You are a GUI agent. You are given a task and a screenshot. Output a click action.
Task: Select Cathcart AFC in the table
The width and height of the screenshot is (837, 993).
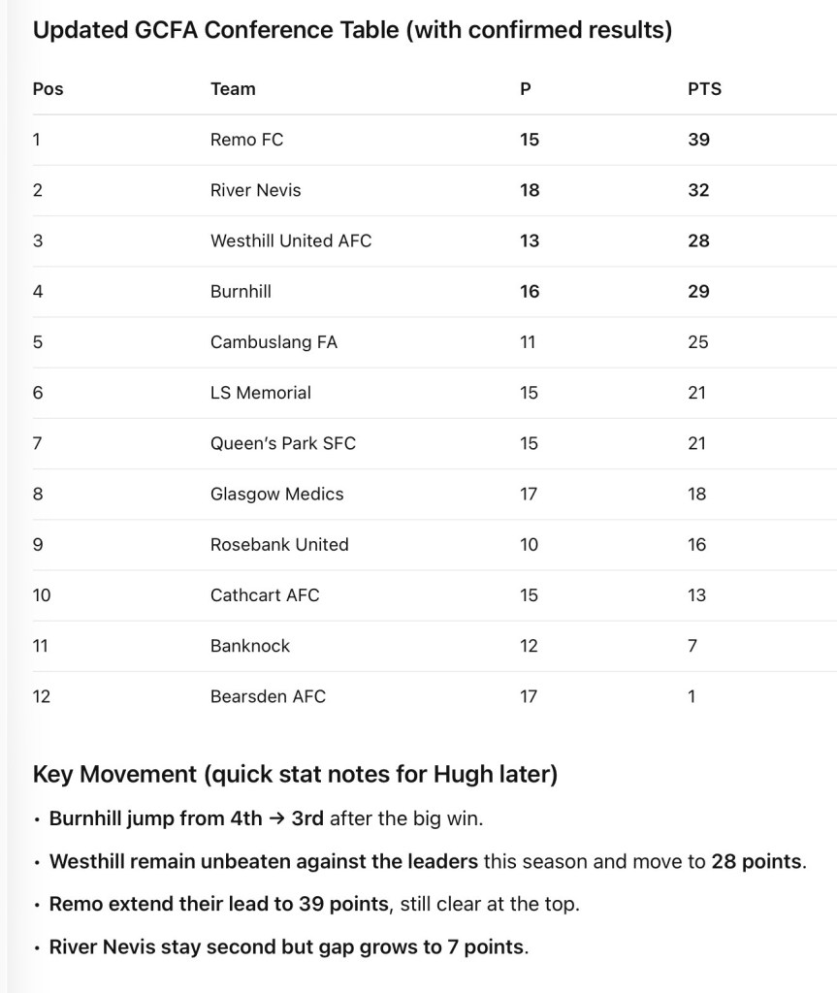pos(264,595)
